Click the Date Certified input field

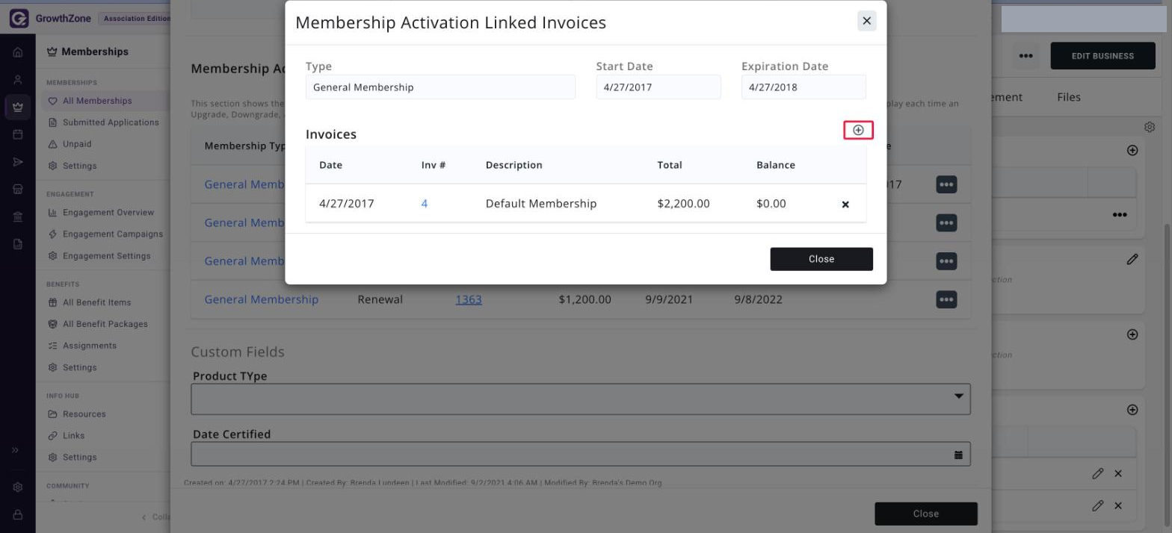coord(581,454)
